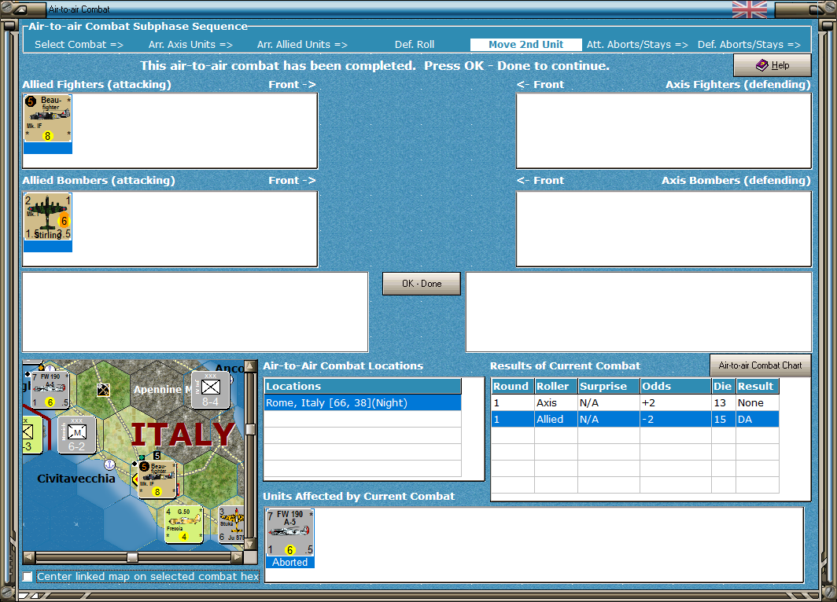Click the Stuka Ju 87 counter on map
This screenshot has width=837, height=602.
point(231,524)
